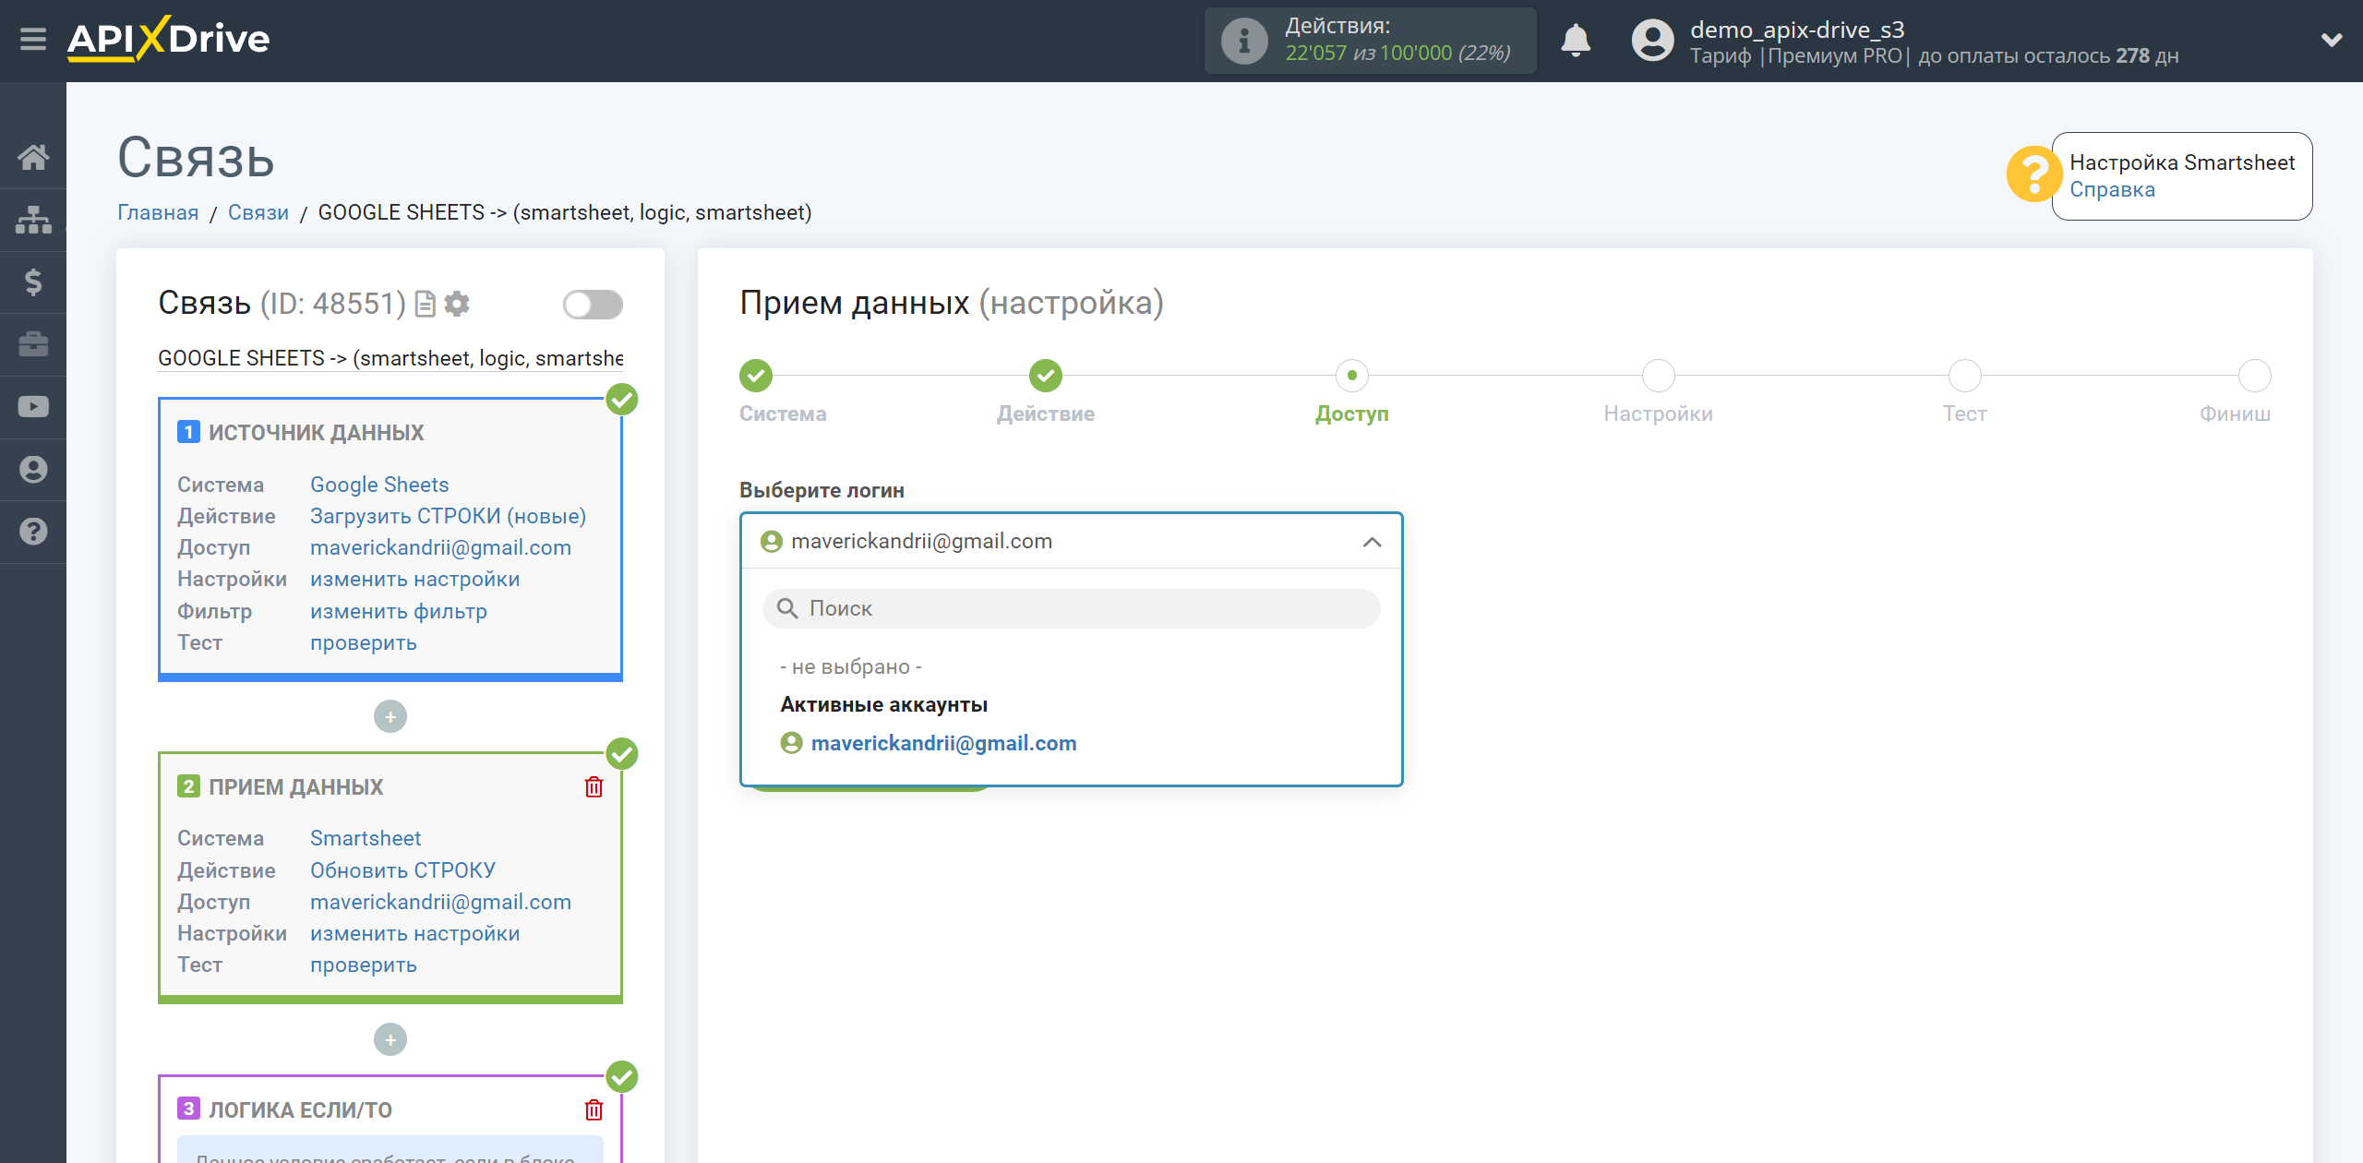Open the Связи breadcrumb link
This screenshot has width=2363, height=1163.
tap(258, 212)
